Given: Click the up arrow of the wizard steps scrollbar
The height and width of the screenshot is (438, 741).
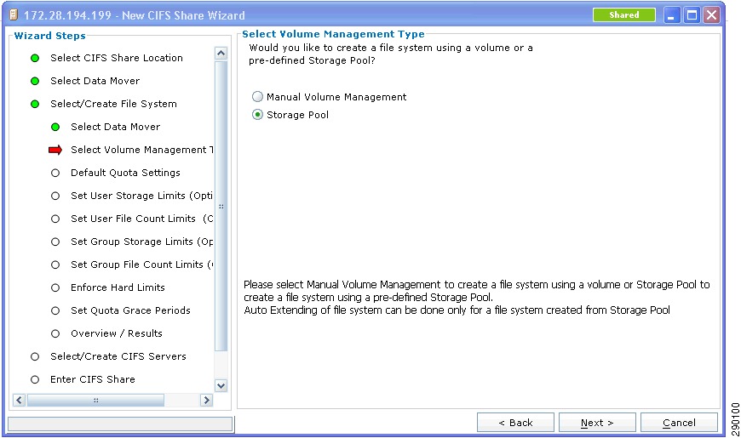Looking at the screenshot, I should [221, 53].
